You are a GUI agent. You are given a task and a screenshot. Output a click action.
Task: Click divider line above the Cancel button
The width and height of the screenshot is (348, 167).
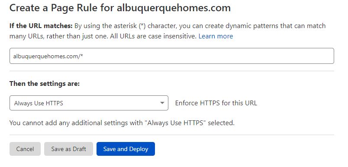(171, 135)
